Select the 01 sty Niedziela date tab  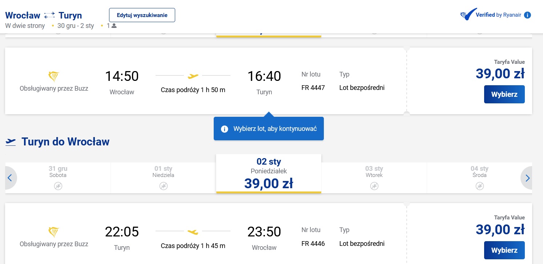tap(163, 178)
